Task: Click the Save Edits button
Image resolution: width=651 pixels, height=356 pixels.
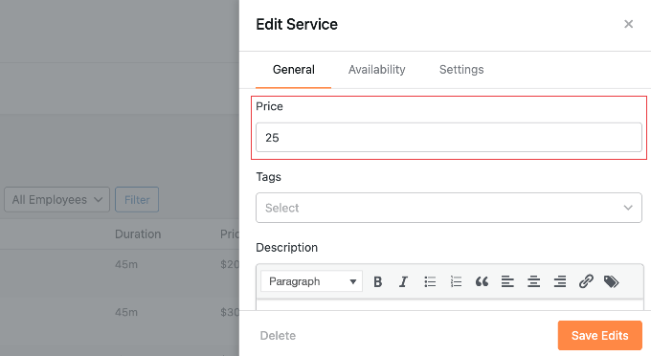Action: point(600,335)
